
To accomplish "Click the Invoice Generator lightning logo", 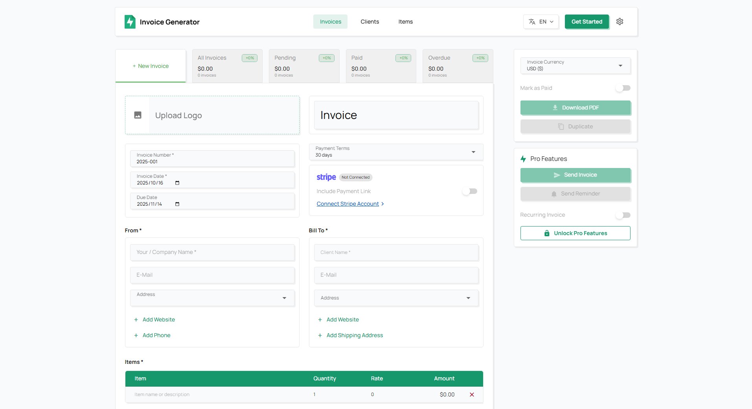I will click(130, 22).
